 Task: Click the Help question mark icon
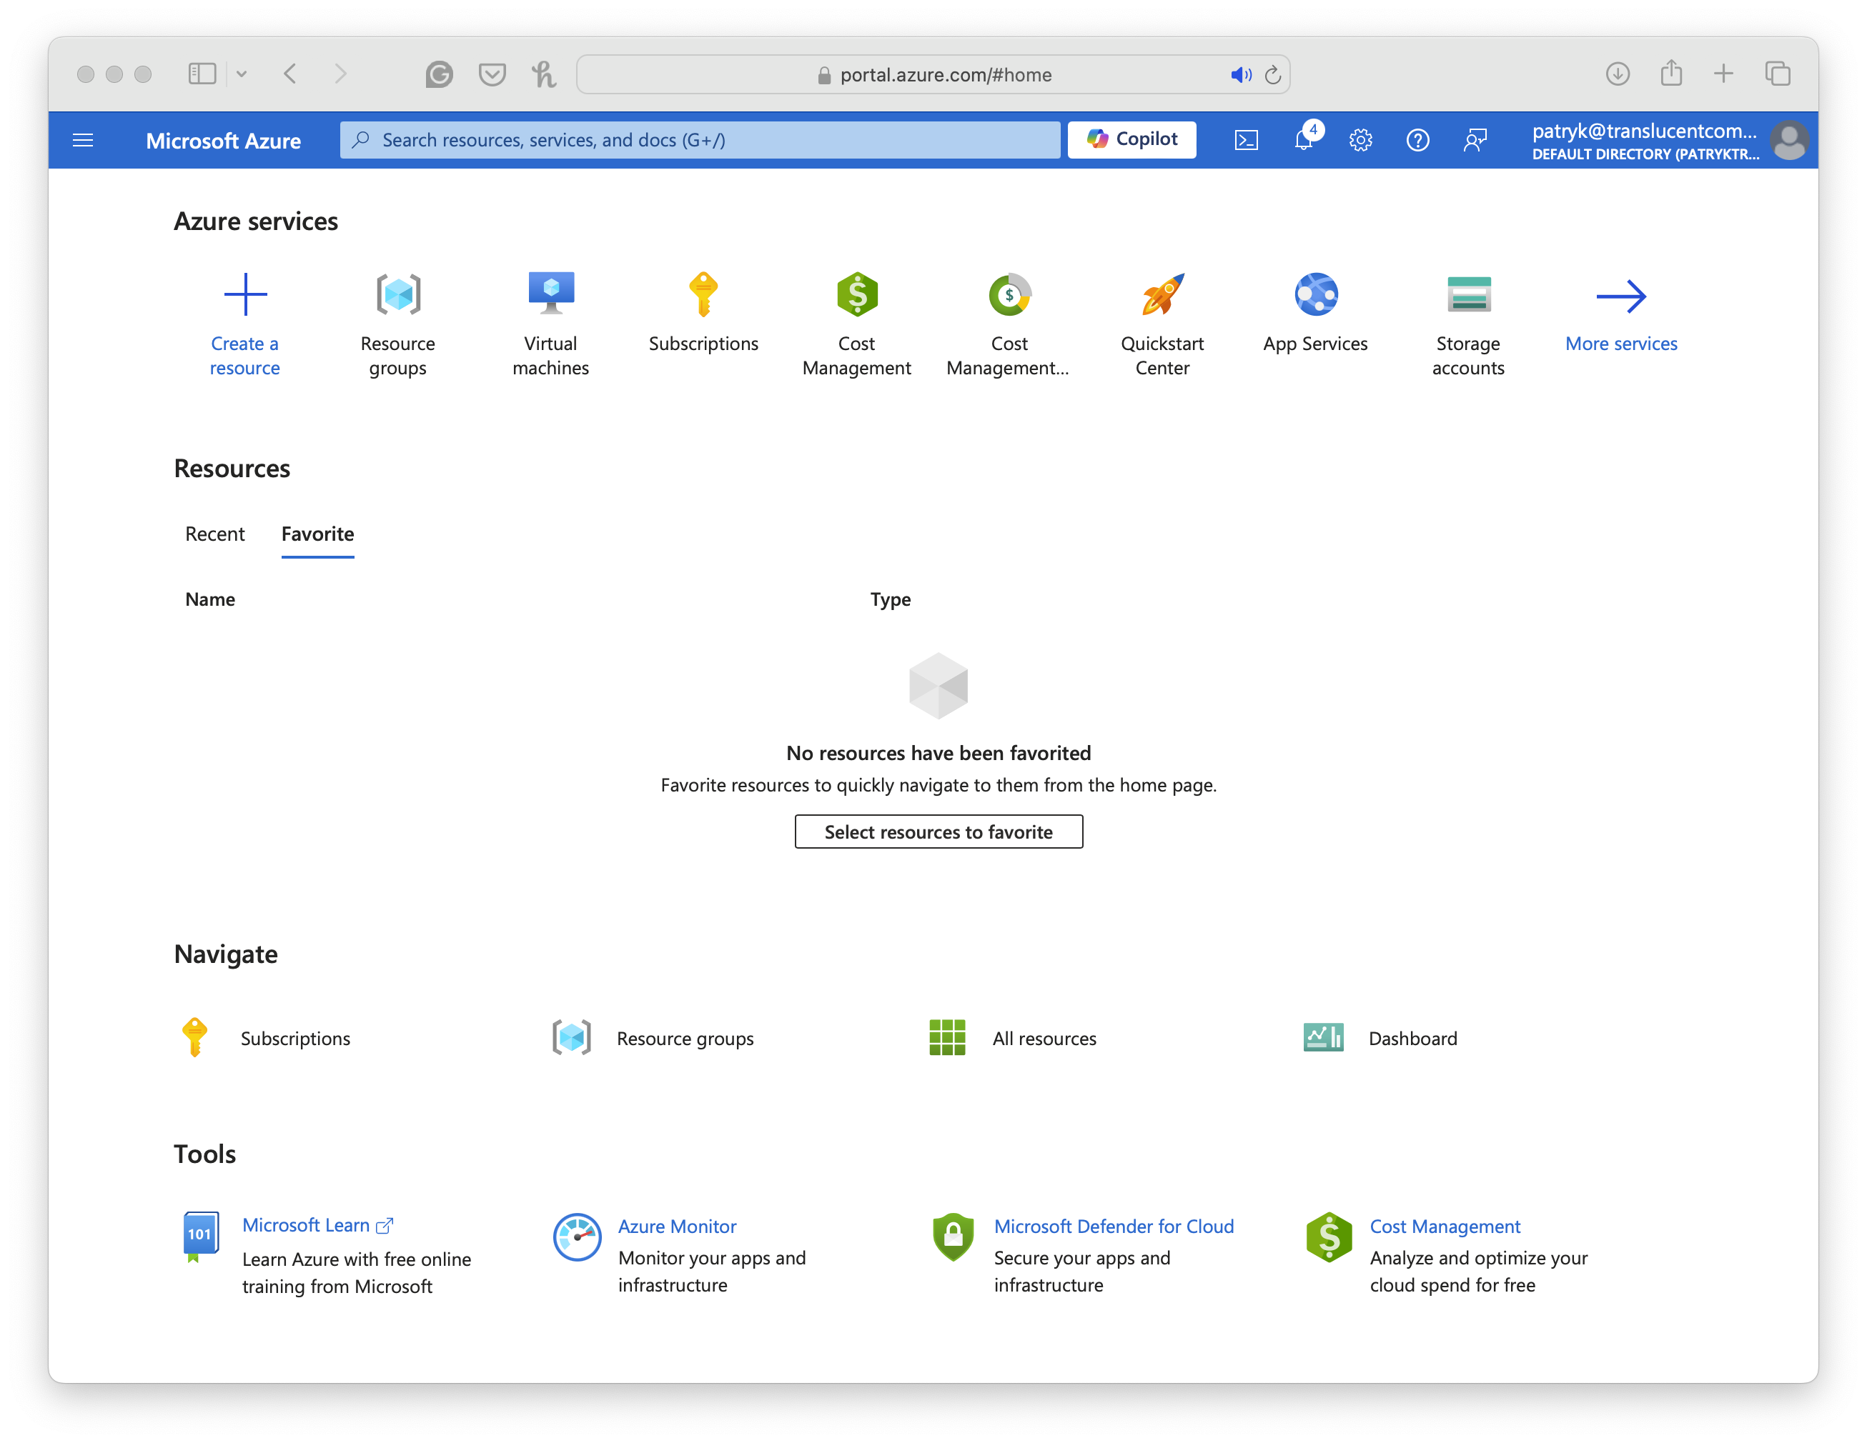coord(1417,140)
